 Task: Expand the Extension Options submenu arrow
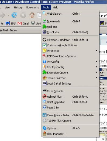click(96, 72)
